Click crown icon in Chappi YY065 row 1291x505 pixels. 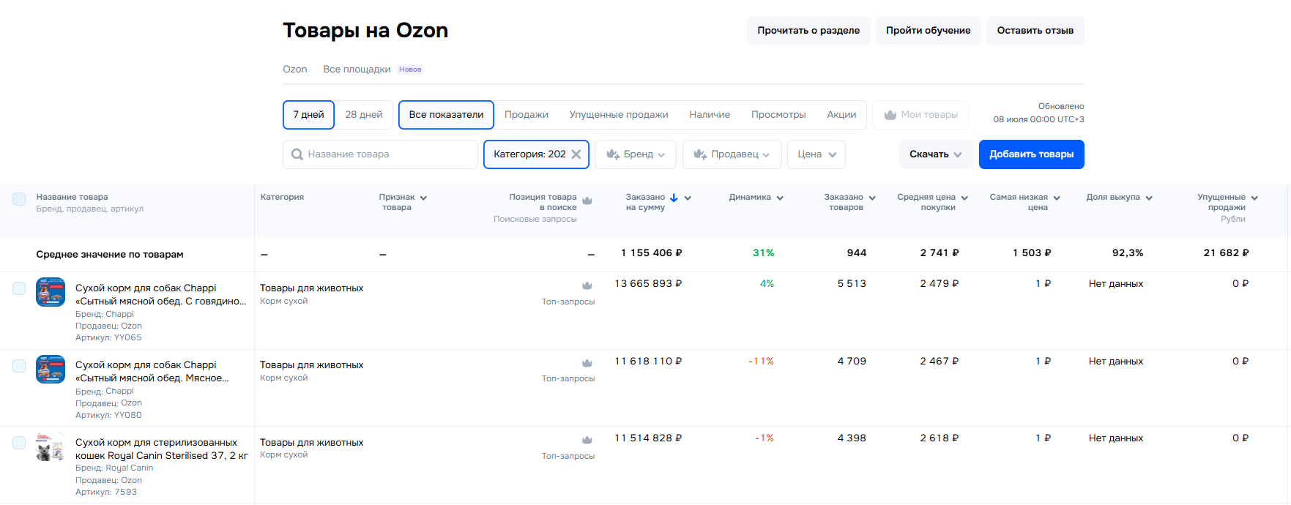(587, 285)
